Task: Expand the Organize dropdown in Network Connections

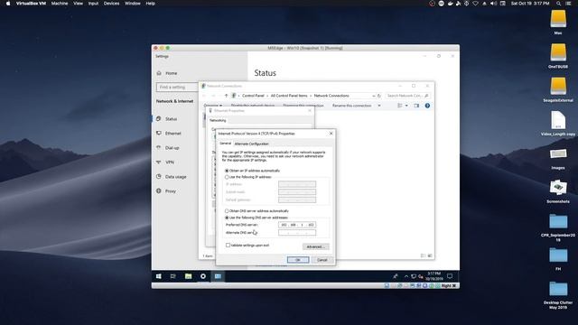Action: (213, 106)
